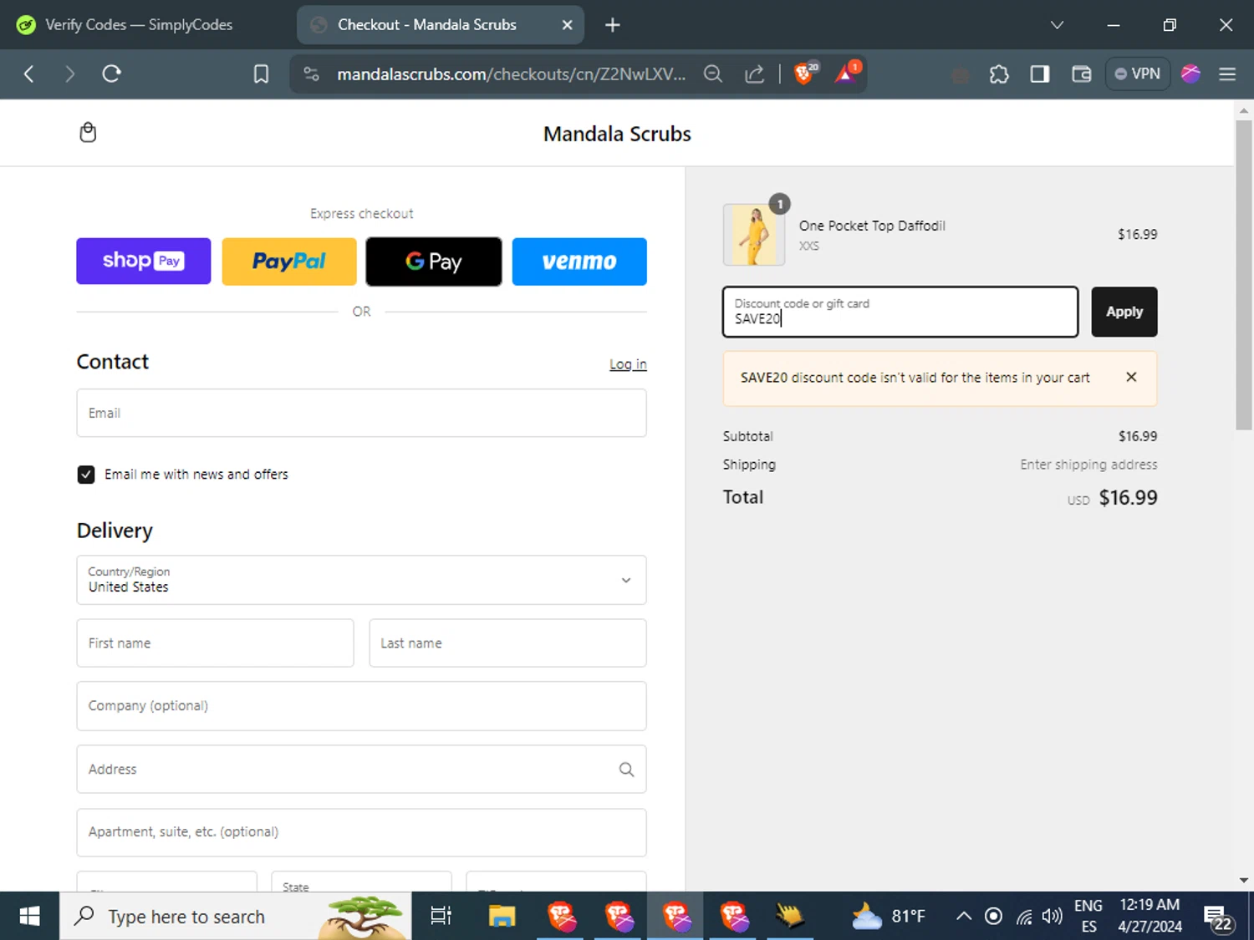Viewport: 1254px width, 940px height.
Task: Open the weather widget showing 81°F
Action: click(889, 917)
